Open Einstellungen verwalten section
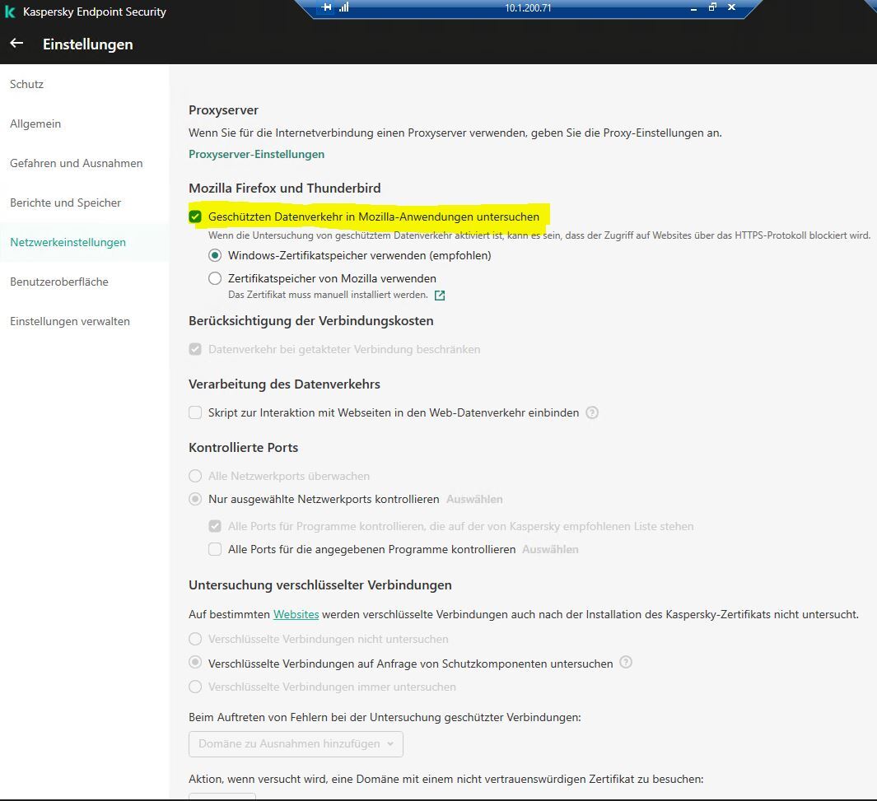The height and width of the screenshot is (801, 877). [69, 321]
